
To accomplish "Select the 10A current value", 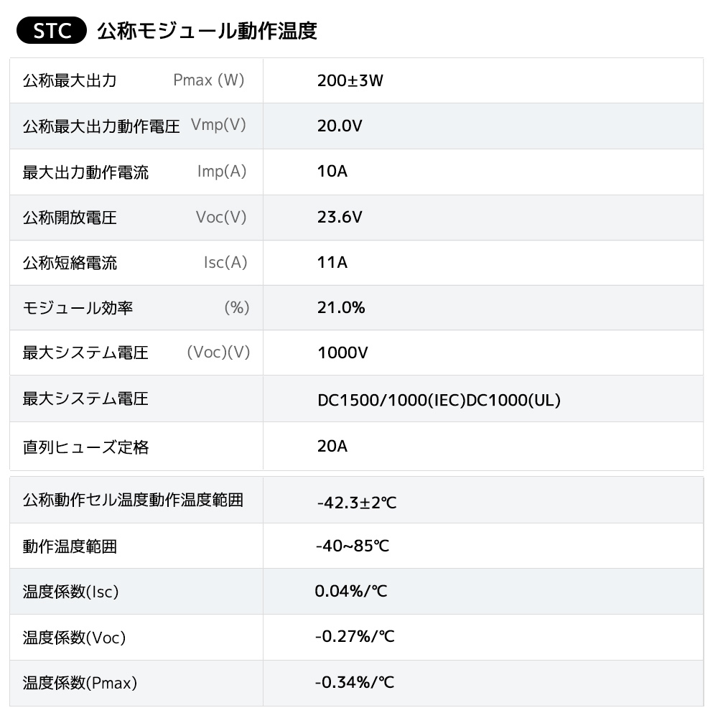I will coord(332,172).
